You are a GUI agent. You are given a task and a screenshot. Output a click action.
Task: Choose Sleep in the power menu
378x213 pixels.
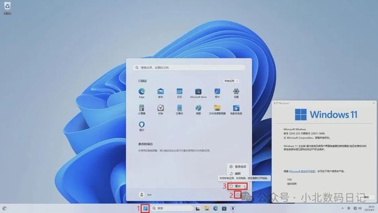coord(238,173)
